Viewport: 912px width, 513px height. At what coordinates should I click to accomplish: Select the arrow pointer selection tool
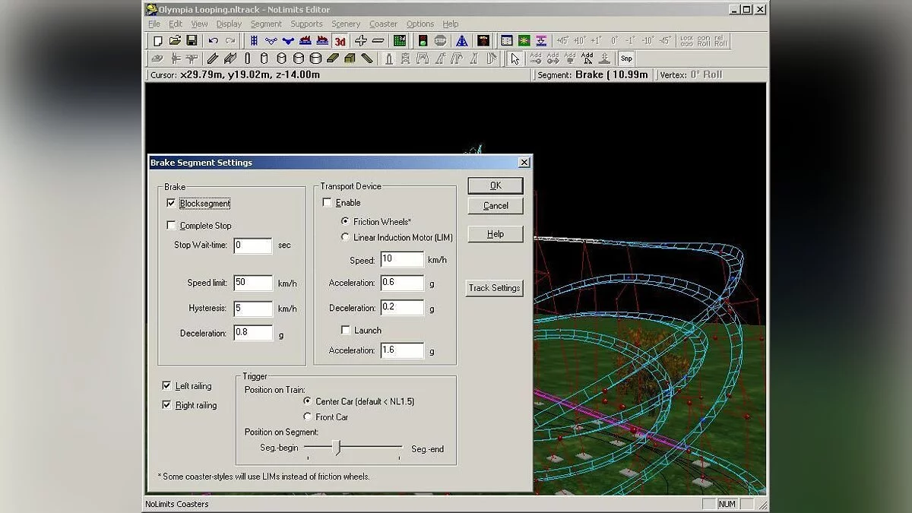(x=515, y=59)
